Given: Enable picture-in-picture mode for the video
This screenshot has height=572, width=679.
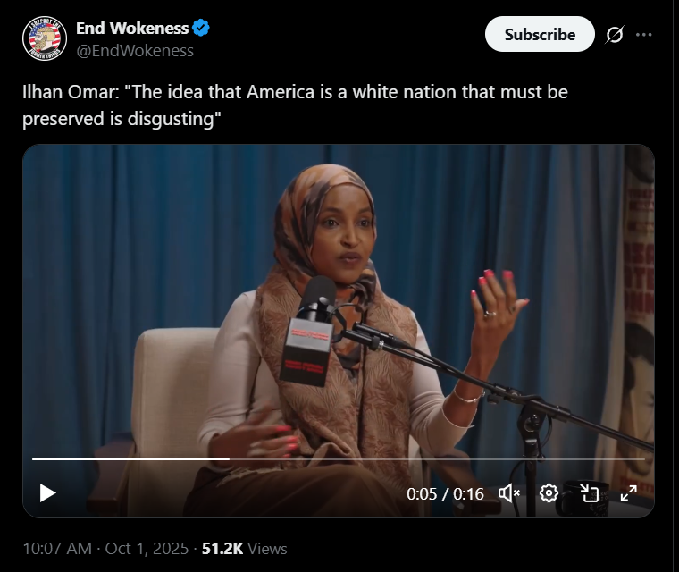Looking at the screenshot, I should coord(589,493).
